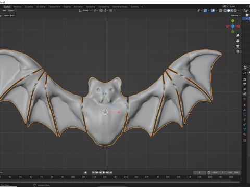The width and height of the screenshot is (250, 187).
Task: Open the Add menu in viewport header
Action: [4, 11]
